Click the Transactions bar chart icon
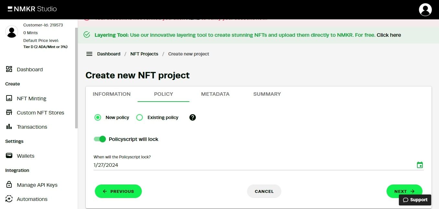This screenshot has width=439, height=209. coord(9,127)
